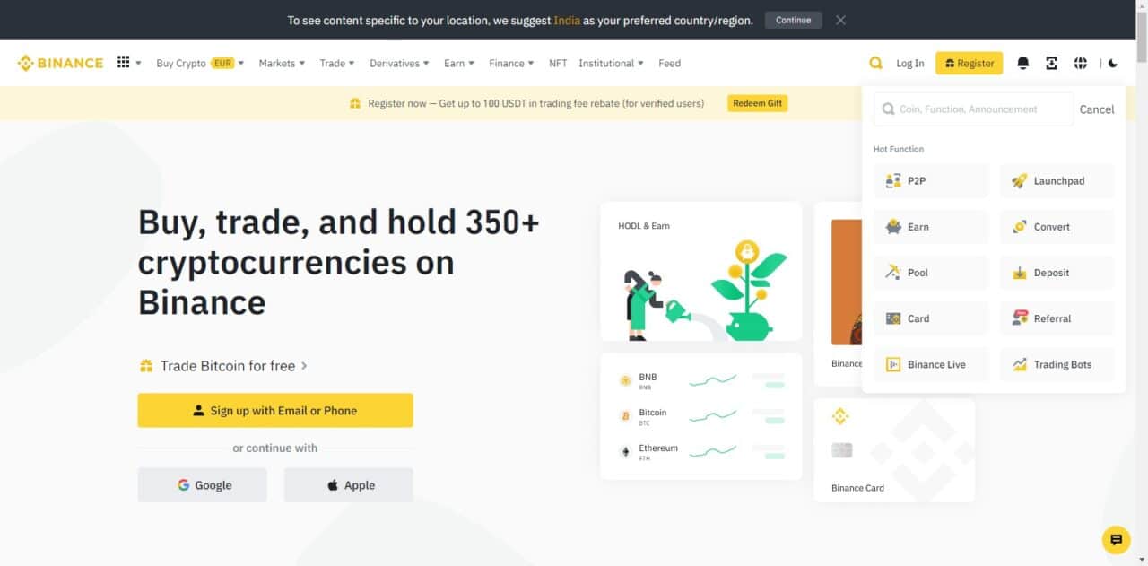
Task: Open the HODL & Earn card
Action: tap(701, 271)
